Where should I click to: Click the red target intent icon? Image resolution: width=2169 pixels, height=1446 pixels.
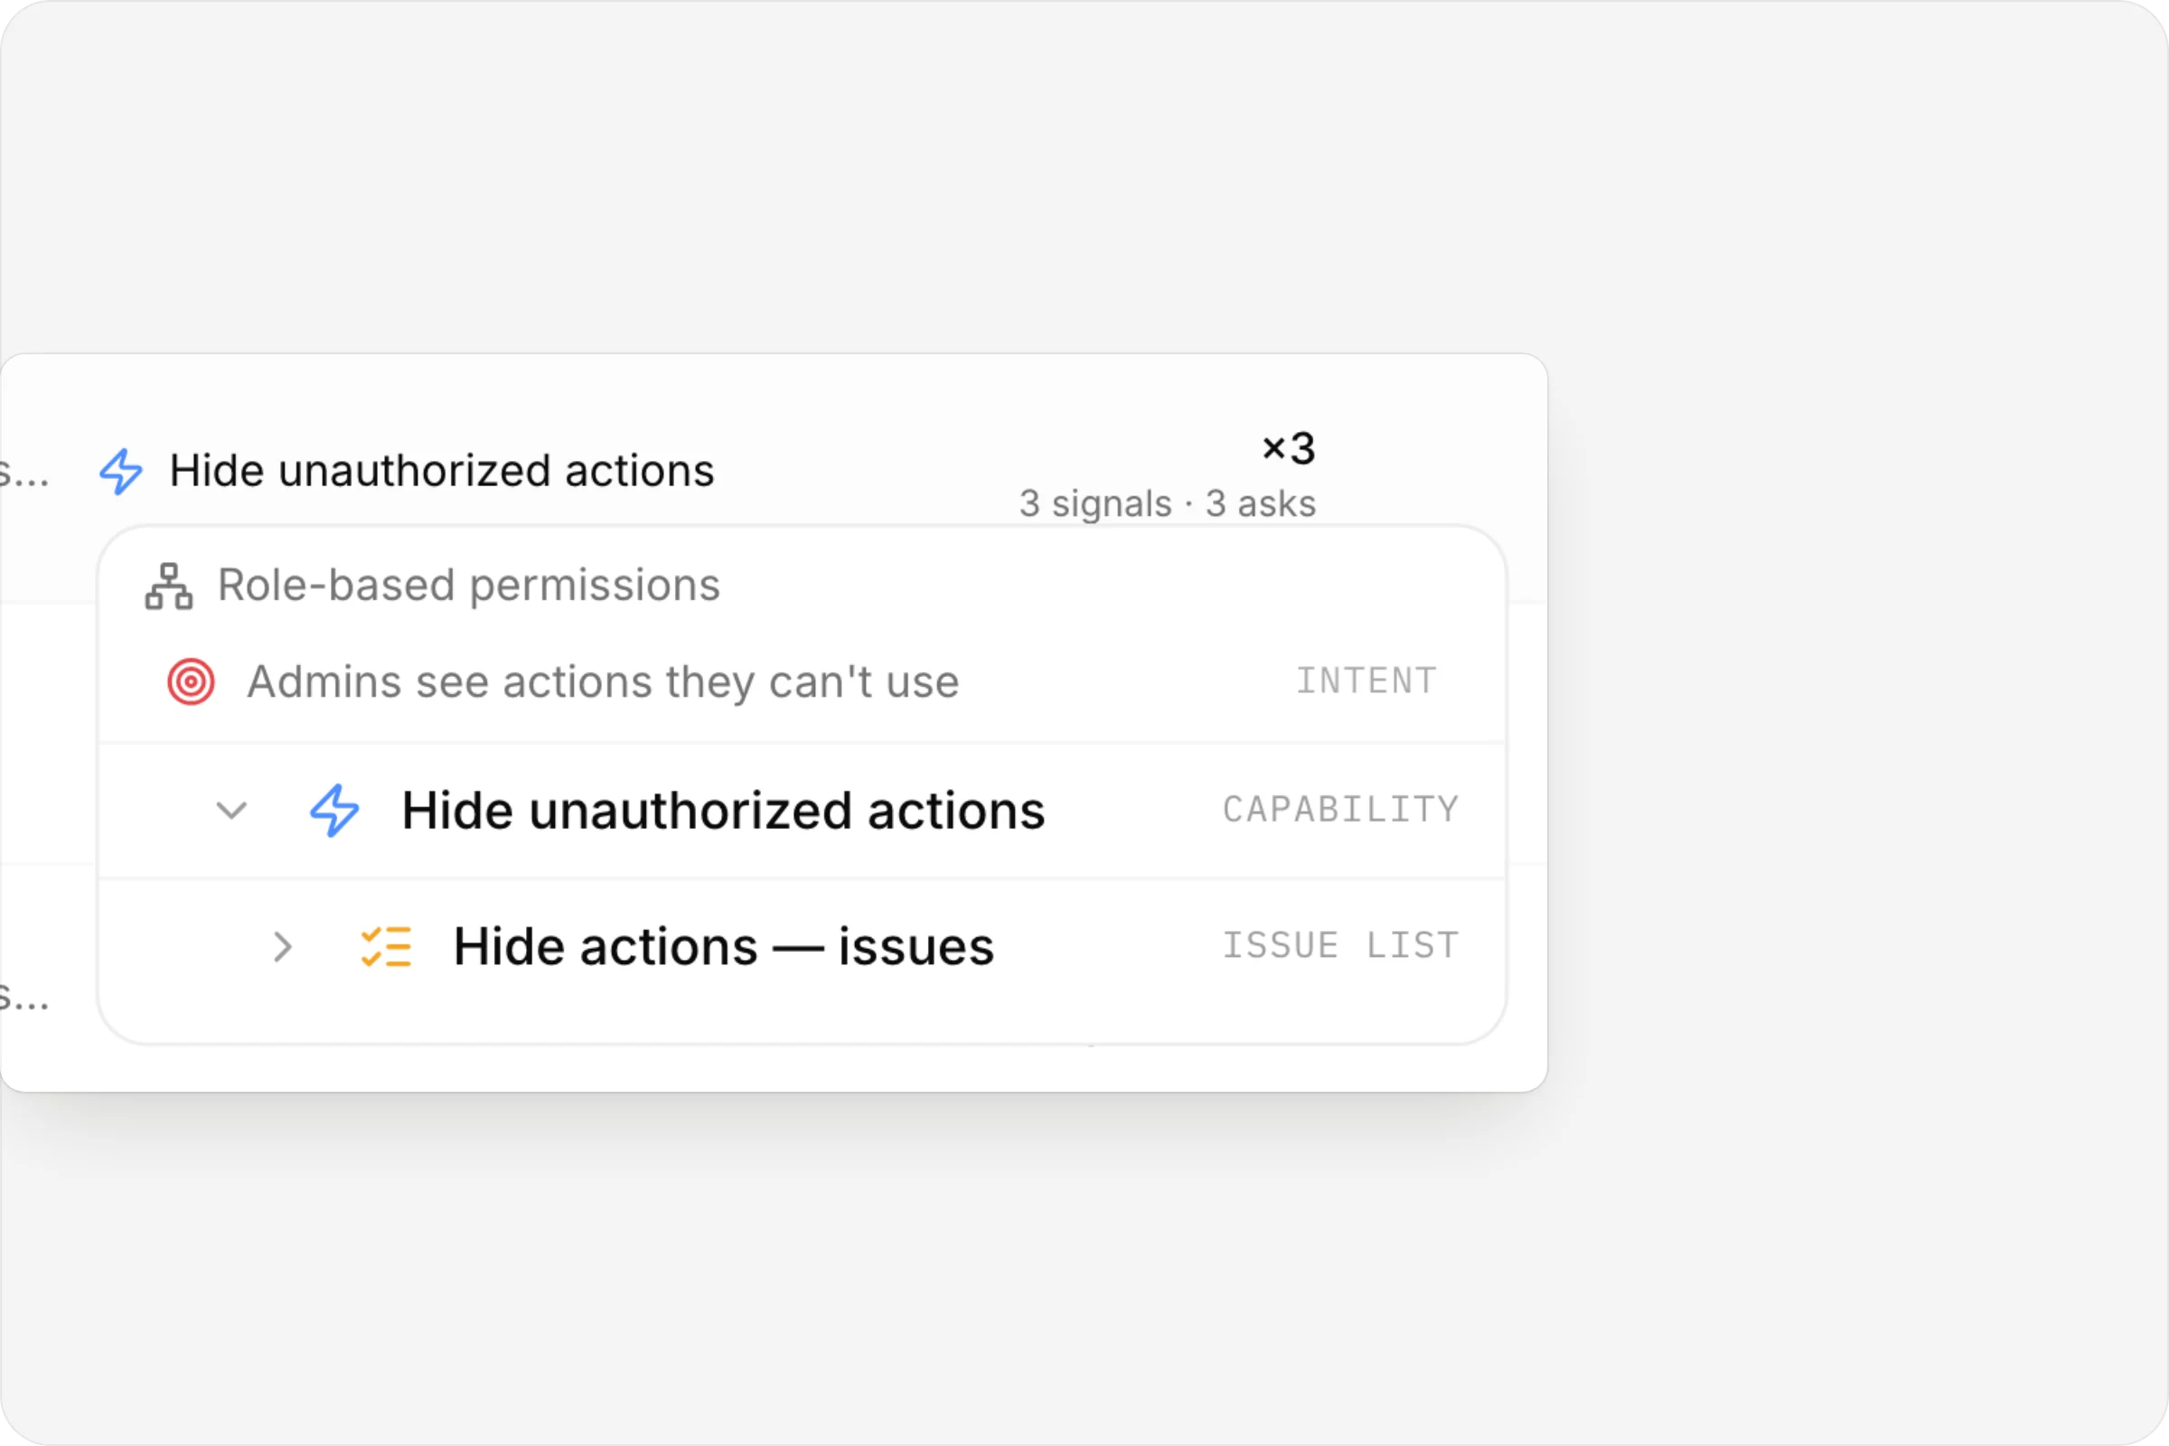click(x=191, y=682)
